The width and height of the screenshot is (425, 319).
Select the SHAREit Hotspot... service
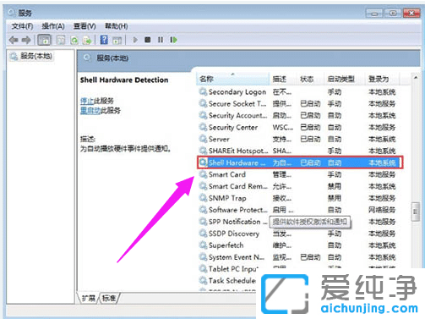click(299, 151)
